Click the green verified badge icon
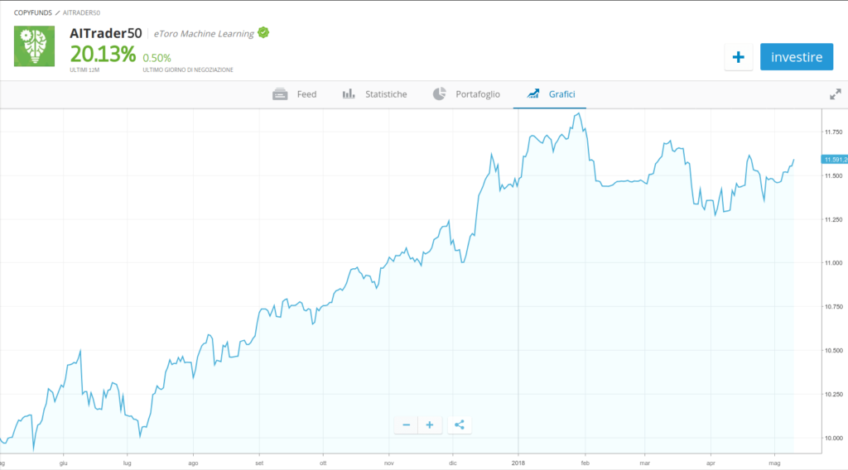The width and height of the screenshot is (848, 470). pyautogui.click(x=263, y=33)
